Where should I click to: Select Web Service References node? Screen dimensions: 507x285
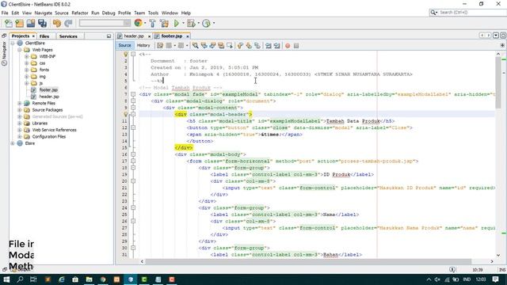pos(55,130)
